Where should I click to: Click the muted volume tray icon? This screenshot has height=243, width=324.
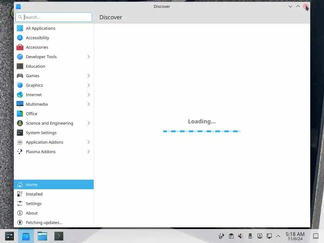pos(240,236)
